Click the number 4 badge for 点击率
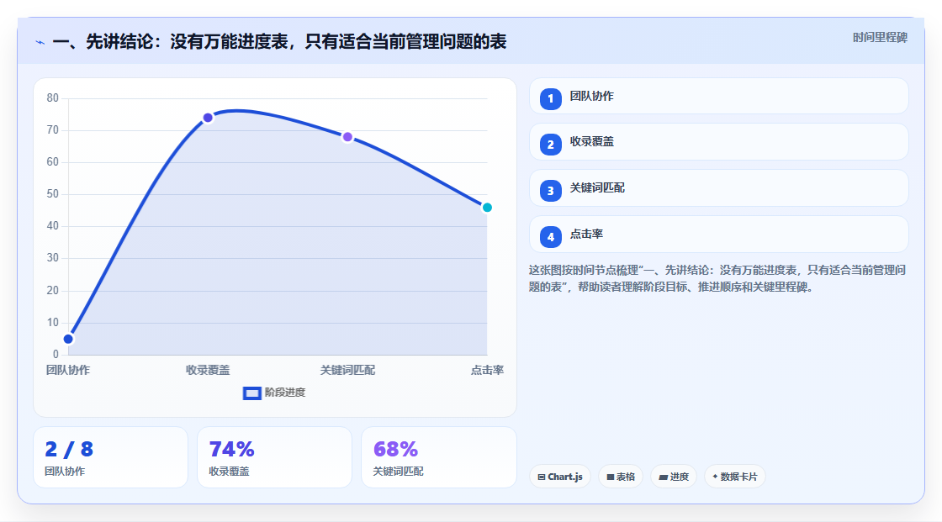The image size is (942, 522). pyautogui.click(x=550, y=237)
